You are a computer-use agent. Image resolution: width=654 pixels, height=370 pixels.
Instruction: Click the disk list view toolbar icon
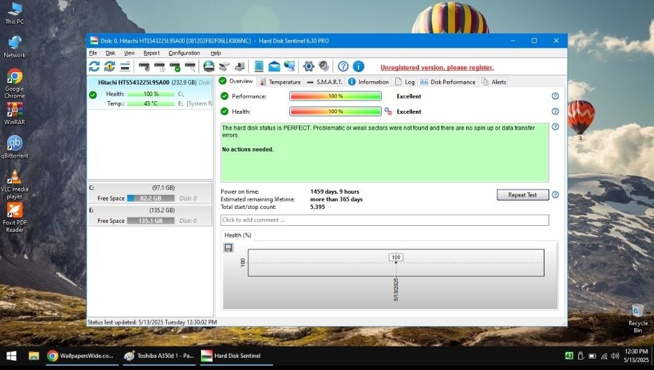tap(125, 67)
